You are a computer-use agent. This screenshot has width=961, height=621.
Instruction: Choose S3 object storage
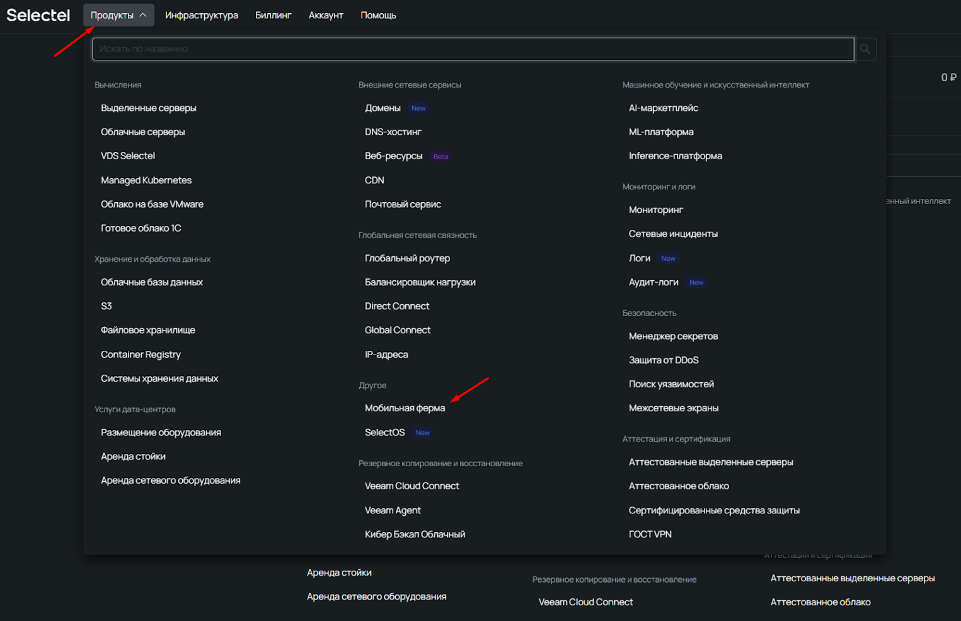[106, 306]
